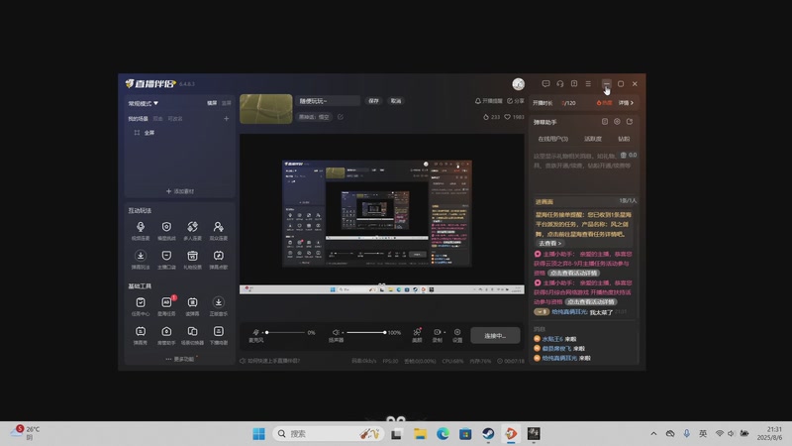Click the stream title field 随便玩玩

328,101
